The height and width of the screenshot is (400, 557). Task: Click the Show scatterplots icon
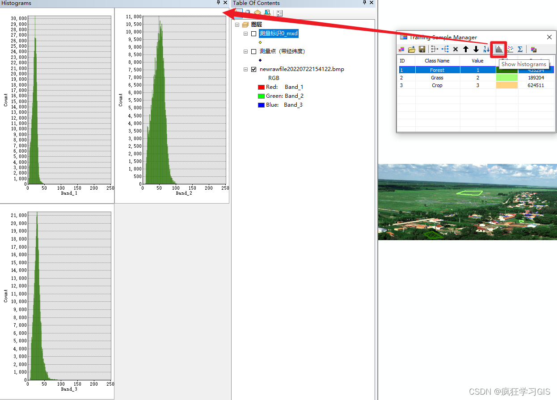510,49
